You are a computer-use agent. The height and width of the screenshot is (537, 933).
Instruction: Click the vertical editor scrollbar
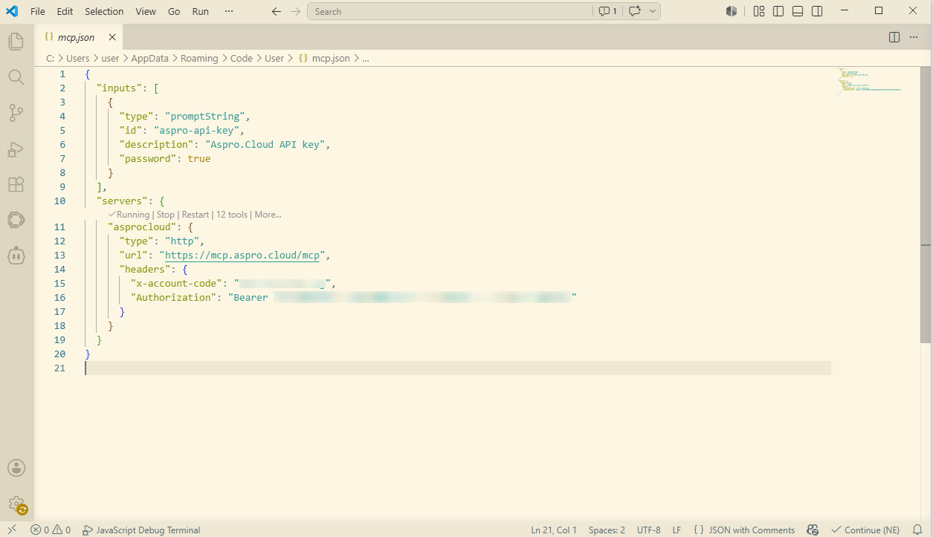[x=926, y=205]
